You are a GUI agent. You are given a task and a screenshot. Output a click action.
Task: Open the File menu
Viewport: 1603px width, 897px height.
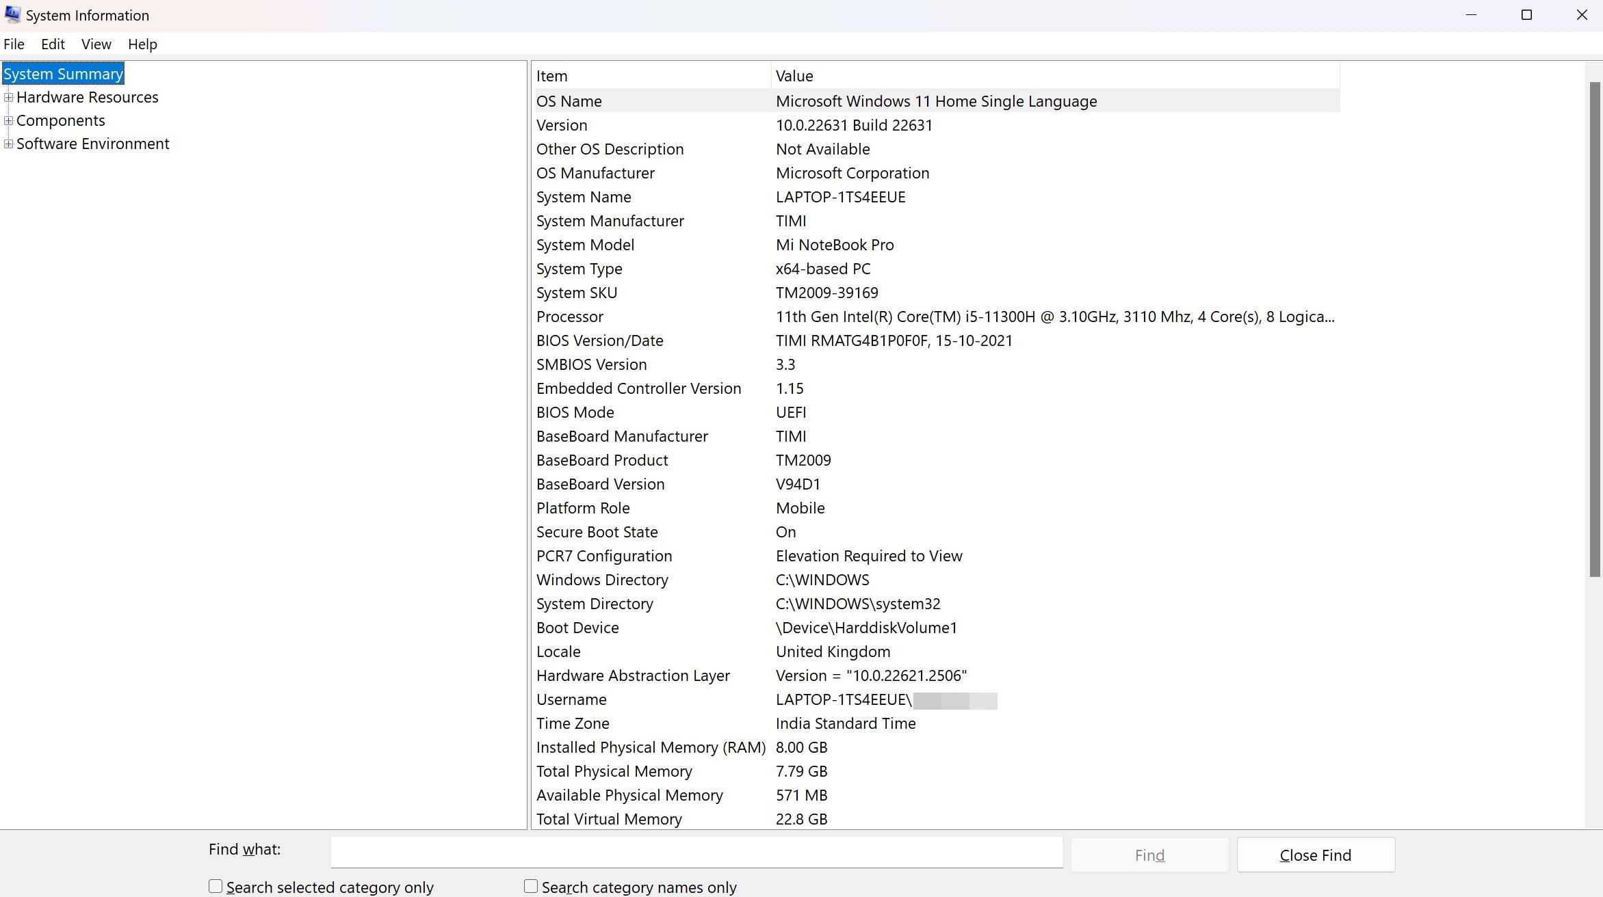tap(14, 44)
